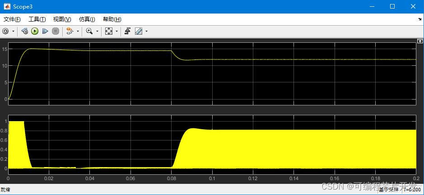Image resolution: width=424 pixels, height=195 pixels.
Task: Select the 就绪 status text
Action: point(5,190)
